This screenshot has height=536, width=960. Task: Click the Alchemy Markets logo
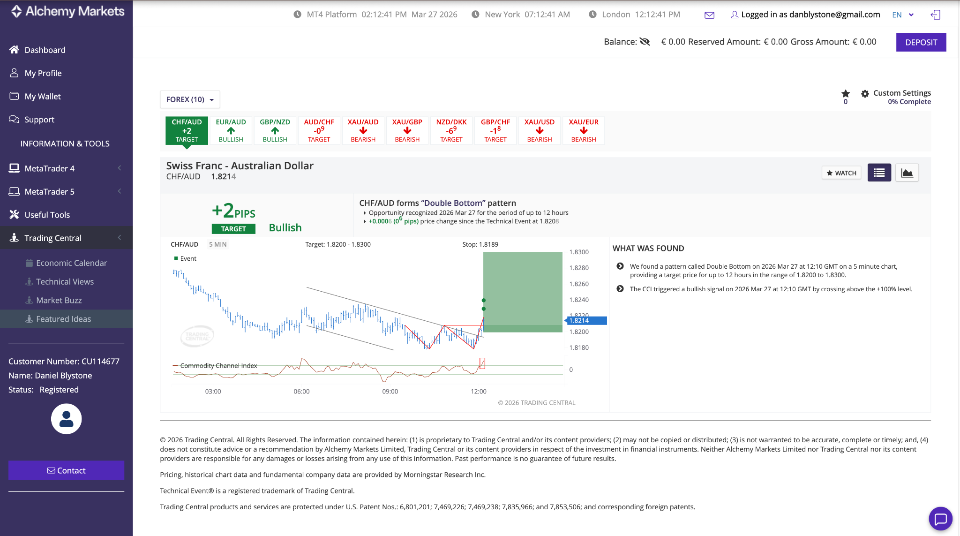coord(67,11)
